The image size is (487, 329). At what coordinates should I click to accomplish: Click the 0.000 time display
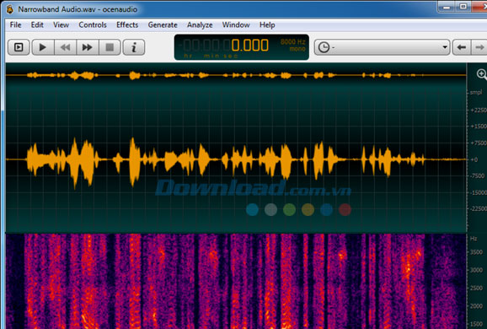(x=249, y=46)
